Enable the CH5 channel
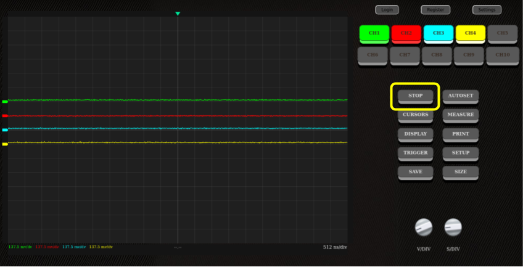The width and height of the screenshot is (523, 267). 502,33
